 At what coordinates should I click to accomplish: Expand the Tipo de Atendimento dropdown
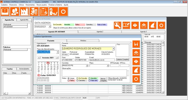click(58, 52)
